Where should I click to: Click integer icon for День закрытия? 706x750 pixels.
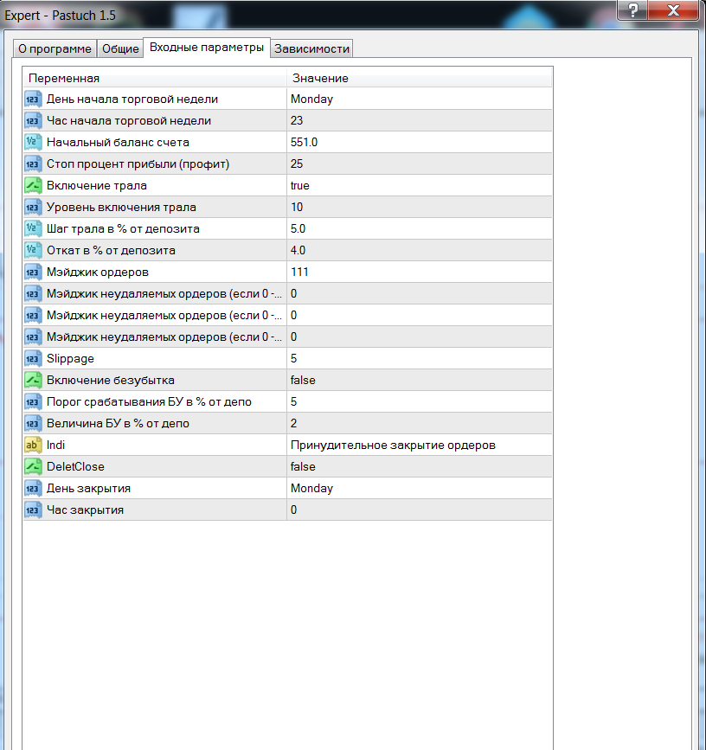tap(33, 489)
